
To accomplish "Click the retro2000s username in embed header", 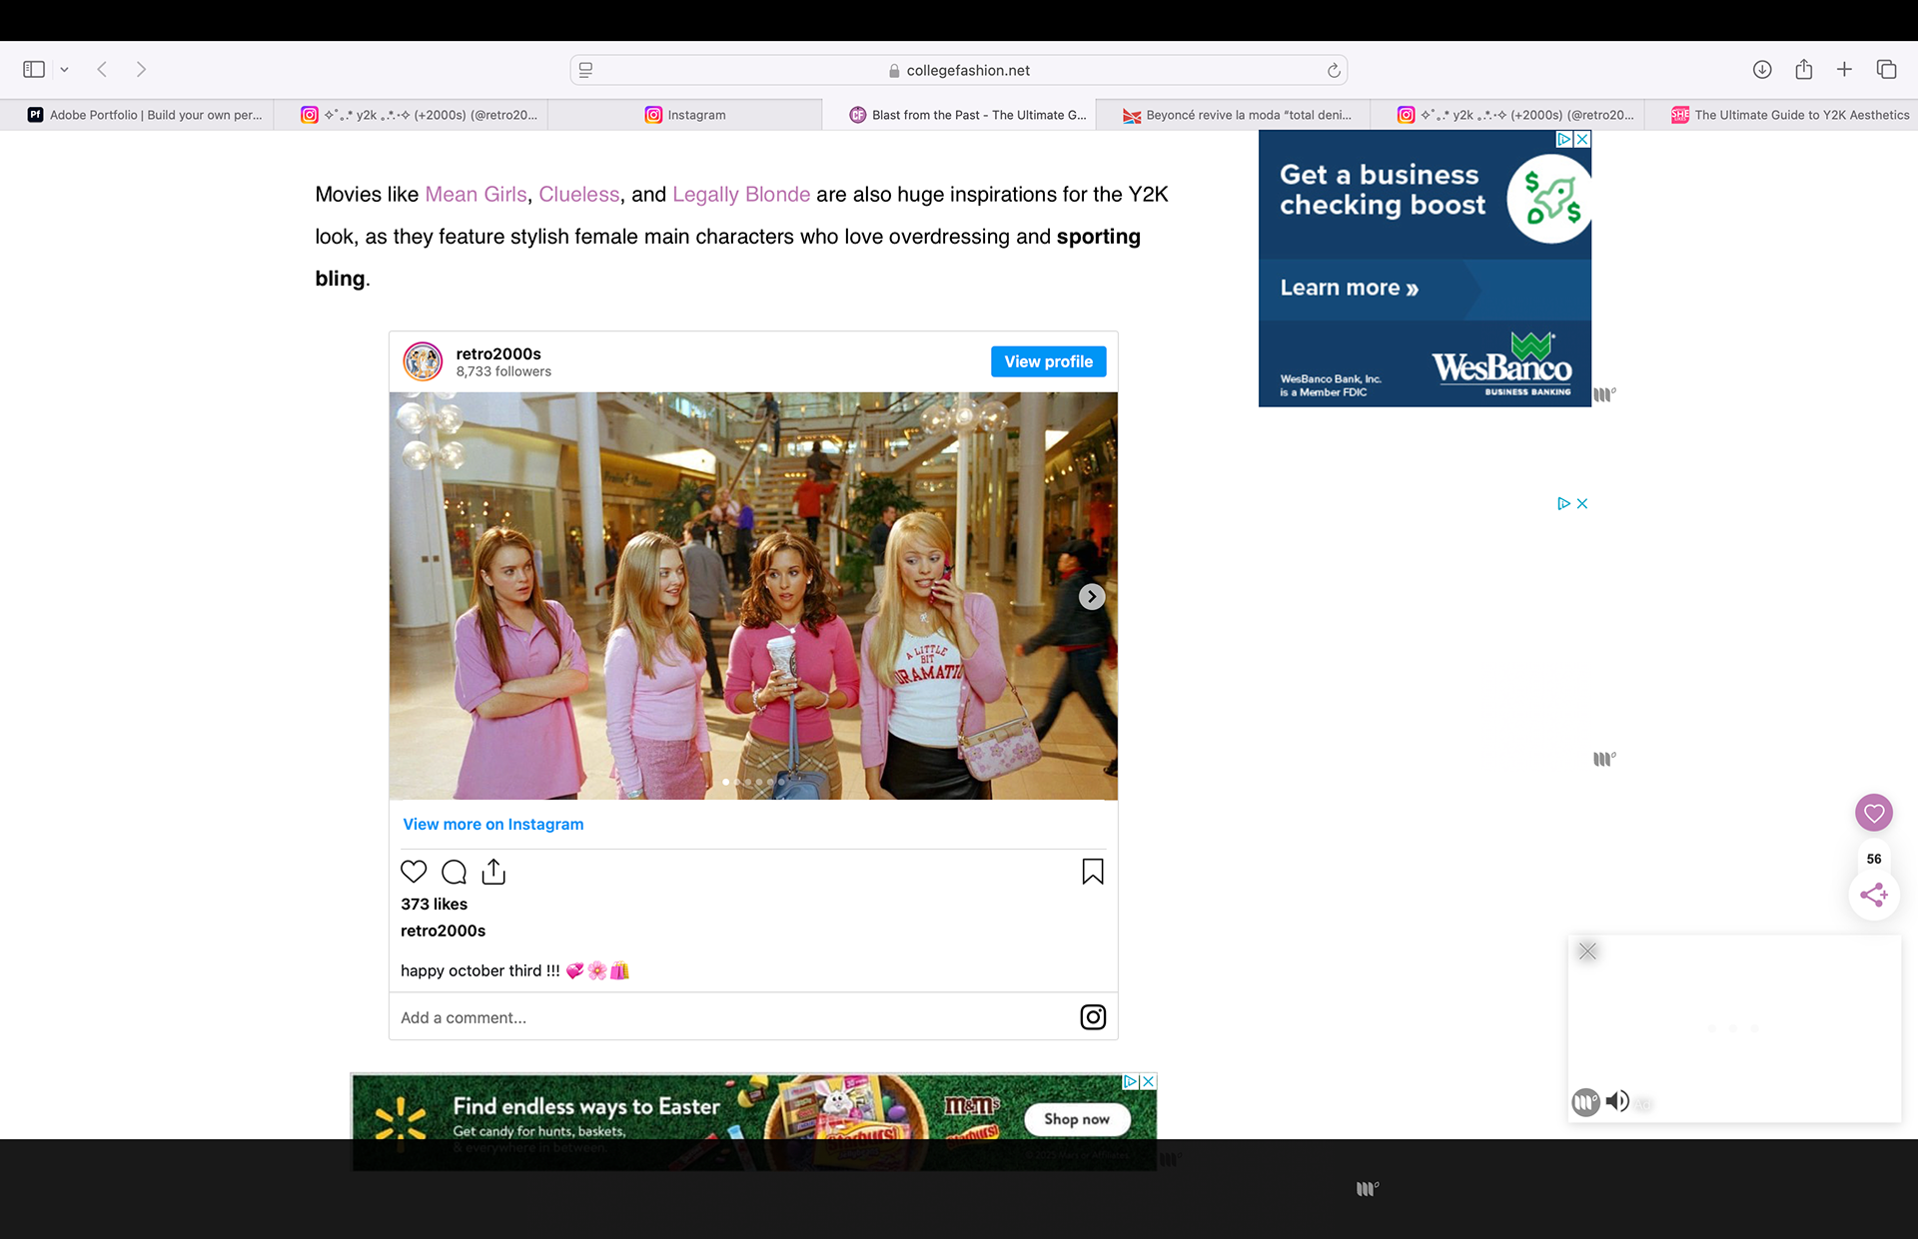I will coord(498,353).
